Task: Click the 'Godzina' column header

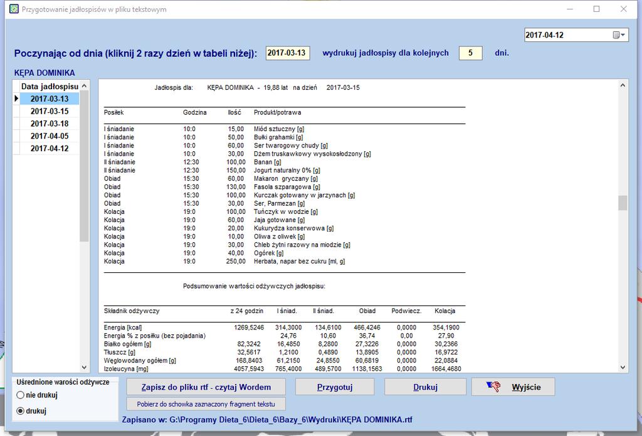Action: pos(194,112)
